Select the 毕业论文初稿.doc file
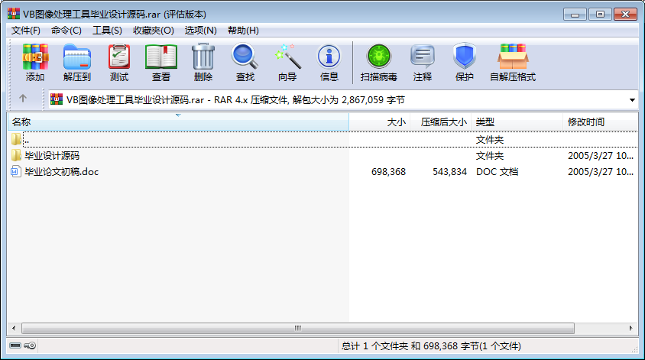This screenshot has width=645, height=360. [x=61, y=172]
